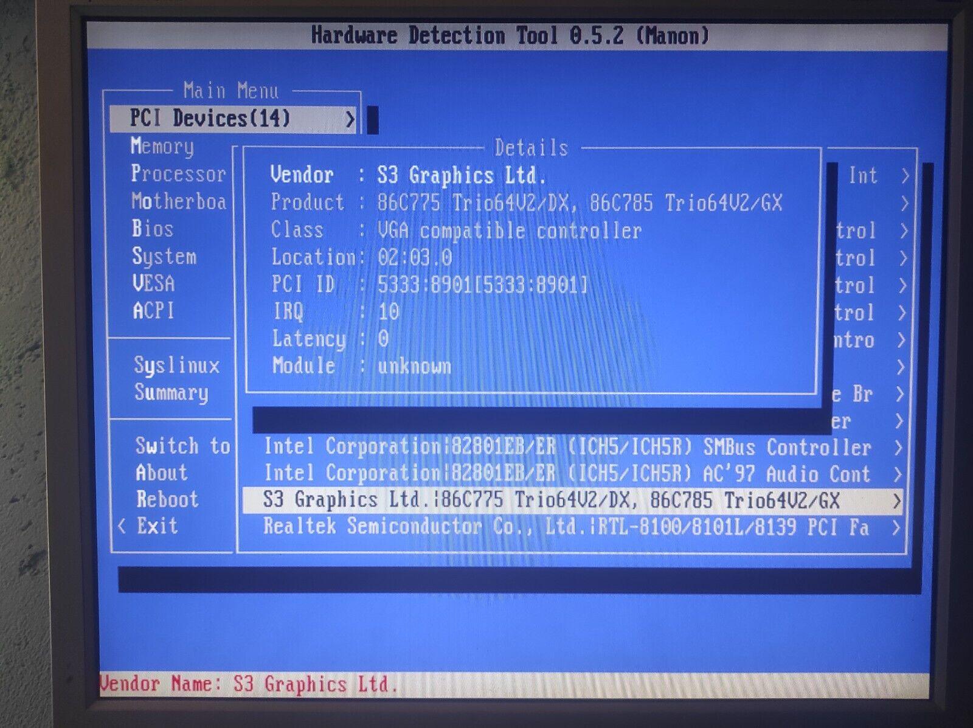The width and height of the screenshot is (973, 728).
Task: Select the ACPI menu entry
Action: pos(153,311)
